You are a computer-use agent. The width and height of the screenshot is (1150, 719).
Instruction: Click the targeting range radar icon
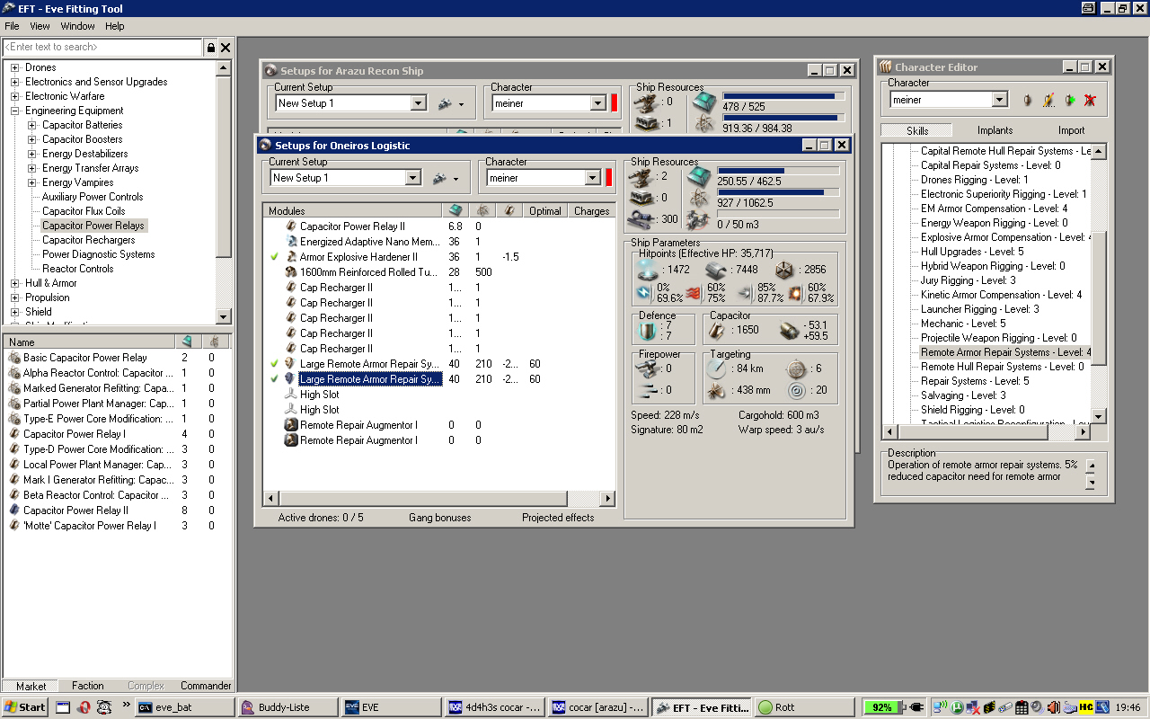(717, 368)
